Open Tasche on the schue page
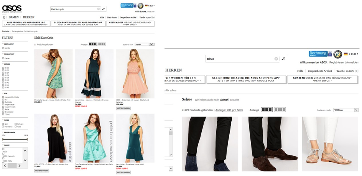This screenshot has width=362, height=176. click(347, 71)
